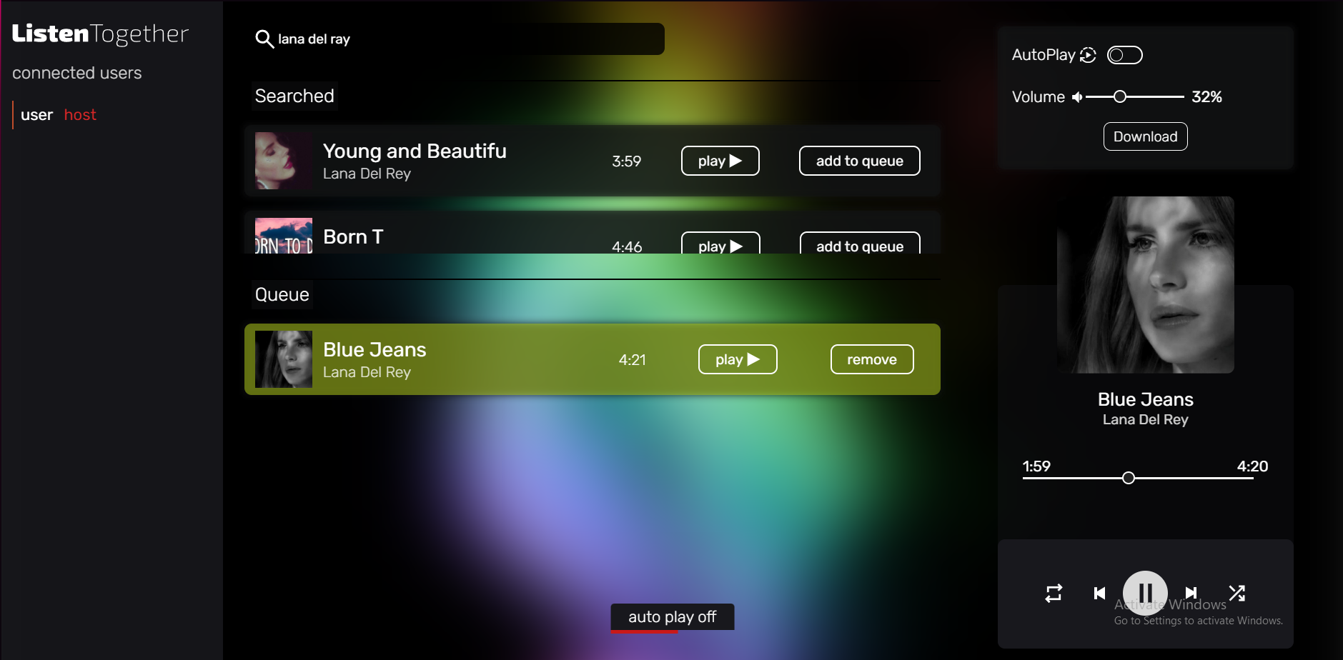Click the Download button
Viewport: 1343px width, 660px height.
(1145, 136)
